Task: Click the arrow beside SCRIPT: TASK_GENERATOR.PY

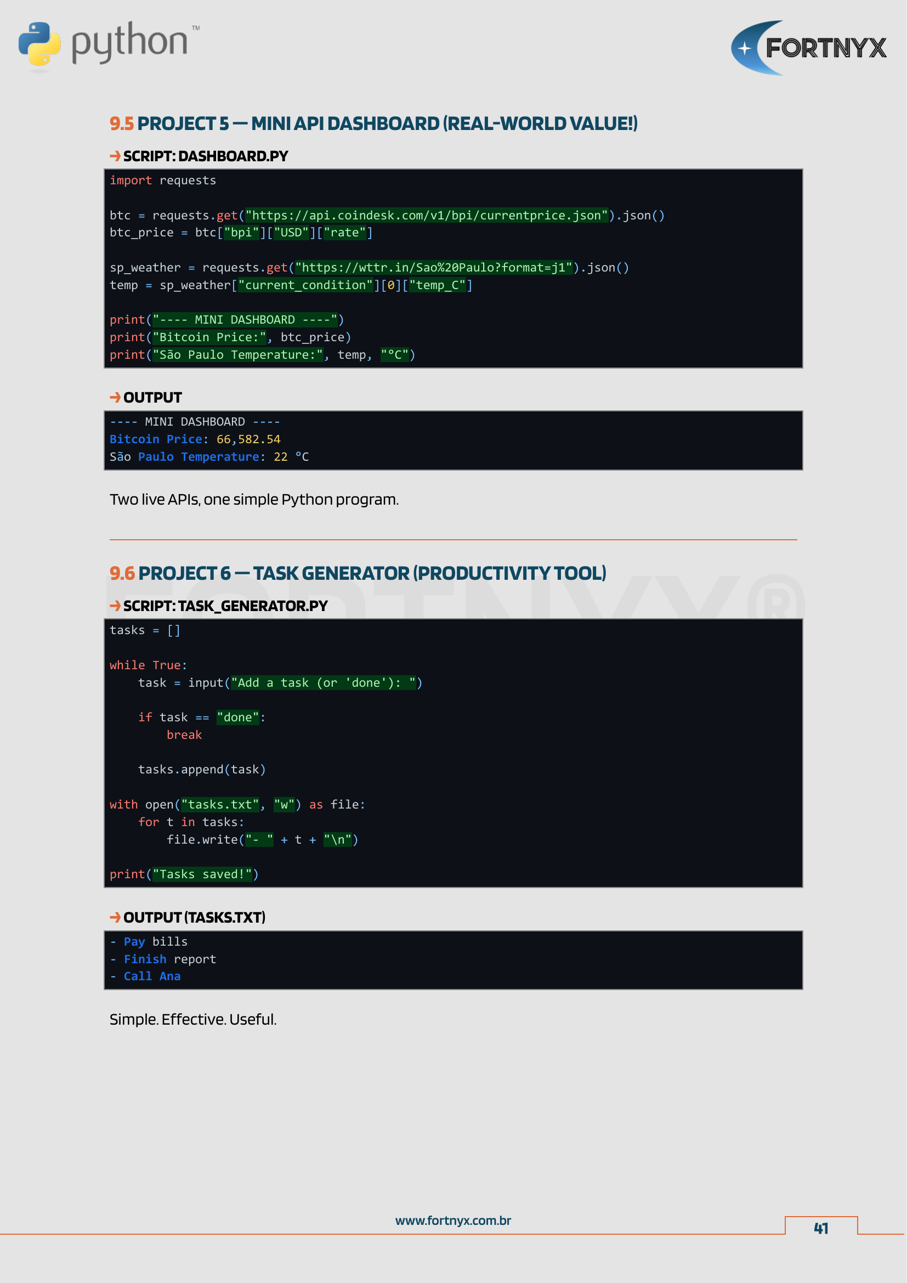Action: point(115,606)
